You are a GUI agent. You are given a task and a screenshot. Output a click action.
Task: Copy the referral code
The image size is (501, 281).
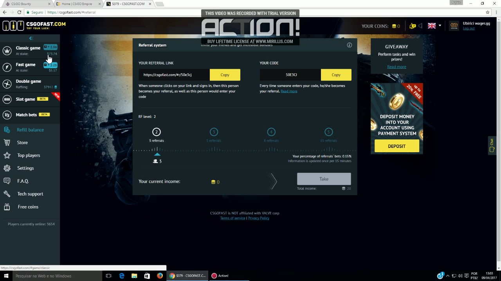[x=336, y=75]
